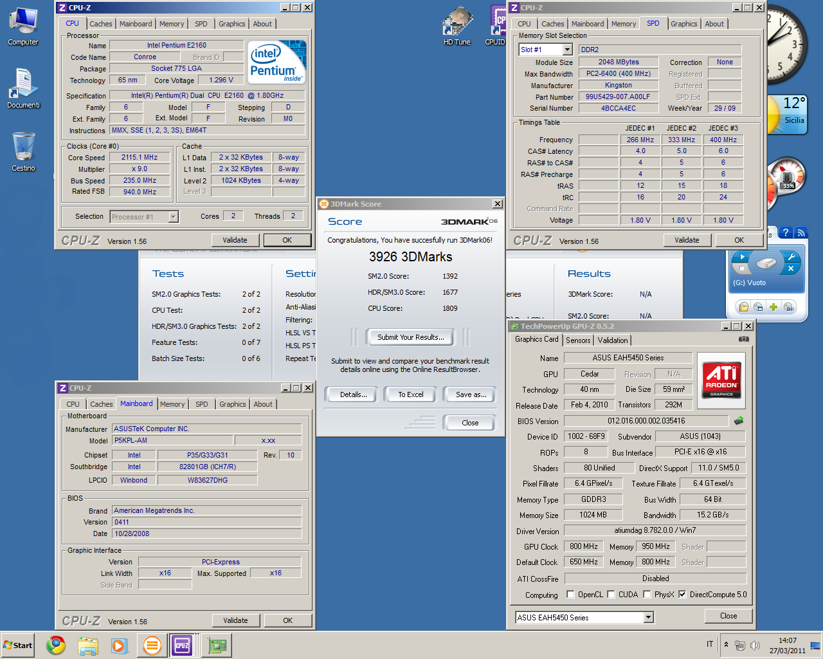Click the GPU BIOS Version field in GPU-Z
Image resolution: width=823 pixels, height=659 pixels.
[646, 421]
